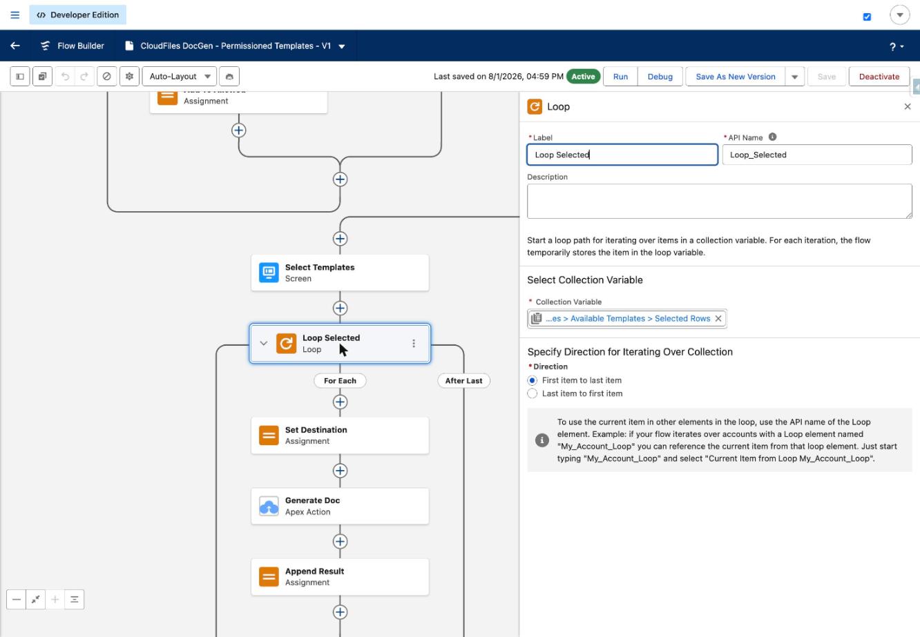
Task: Click the orange Loop icon in panel header
Action: click(x=535, y=106)
